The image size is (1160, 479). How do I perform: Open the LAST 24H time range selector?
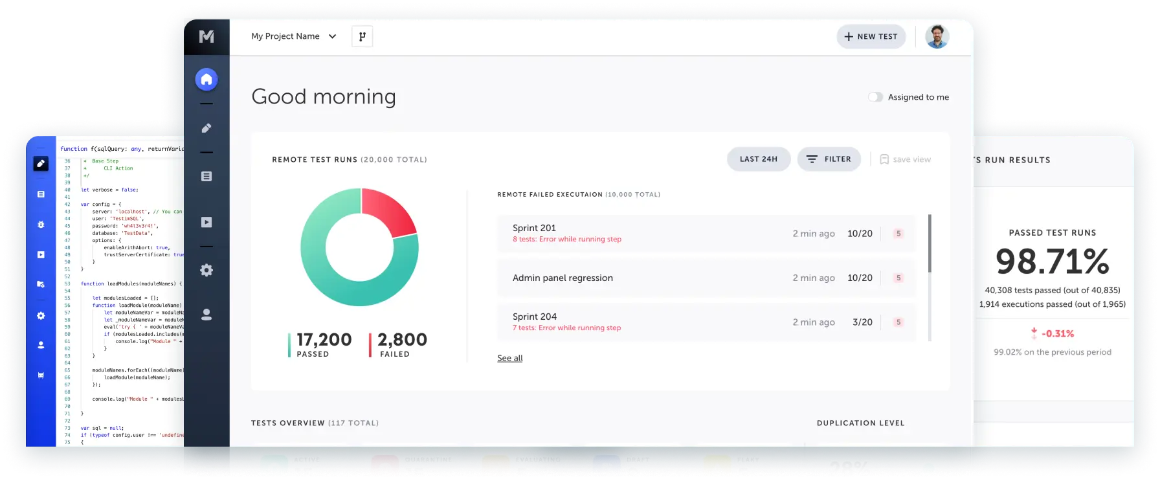[758, 159]
